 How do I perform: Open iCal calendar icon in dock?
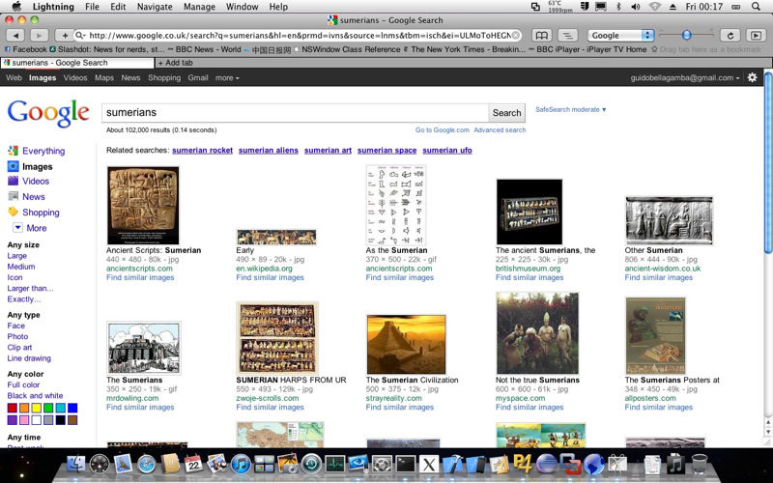pyautogui.click(x=193, y=464)
